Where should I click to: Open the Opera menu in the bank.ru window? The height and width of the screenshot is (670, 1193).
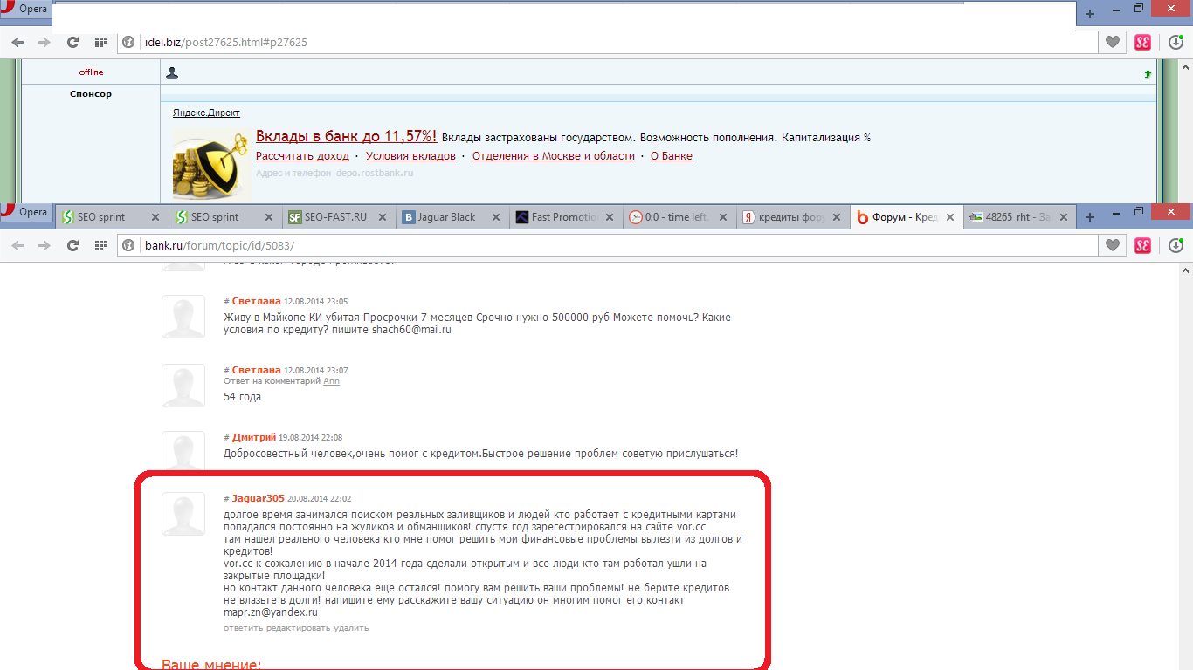pos(26,212)
